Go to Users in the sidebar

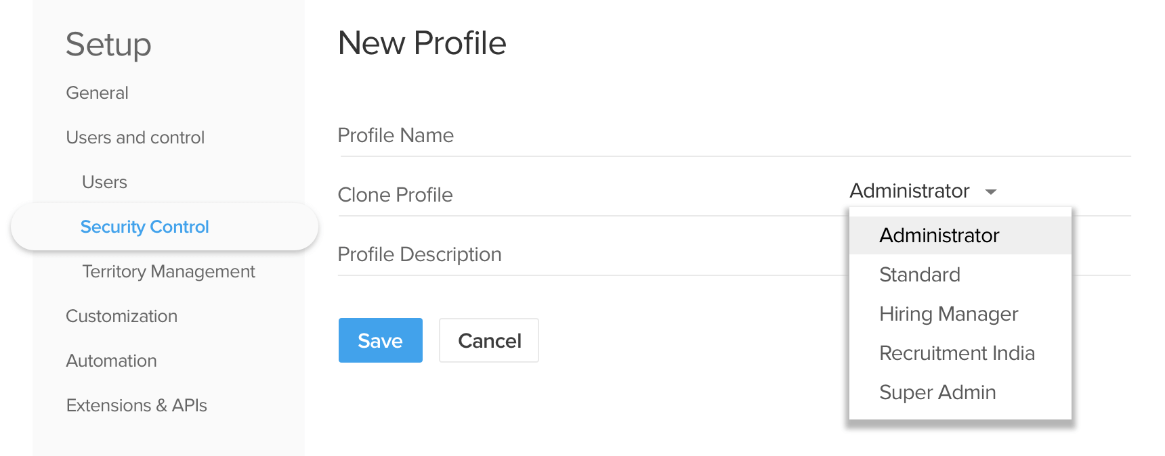pyautogui.click(x=104, y=182)
